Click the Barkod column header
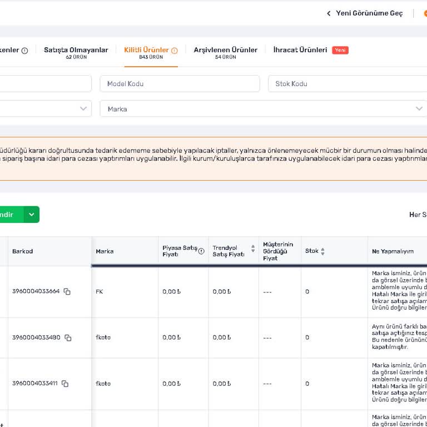The image size is (427, 427). pos(23,251)
